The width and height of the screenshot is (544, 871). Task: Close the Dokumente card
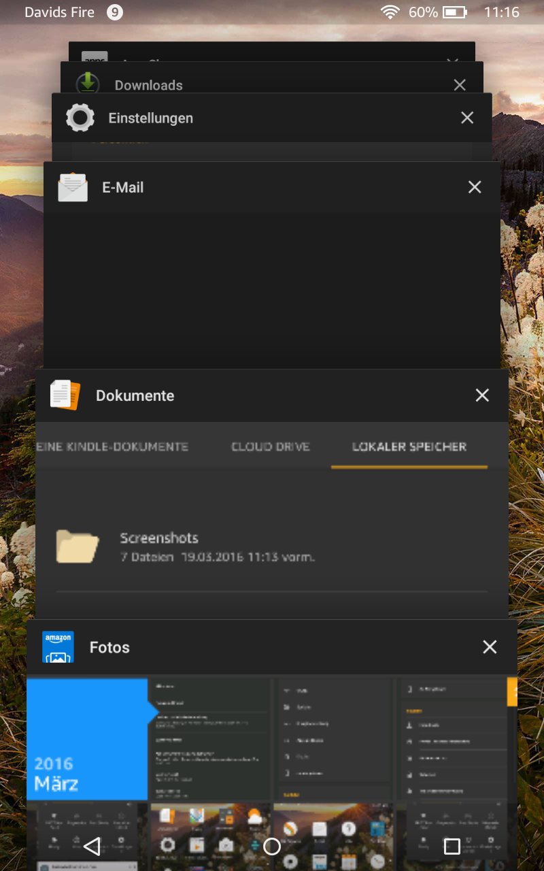[x=482, y=395]
